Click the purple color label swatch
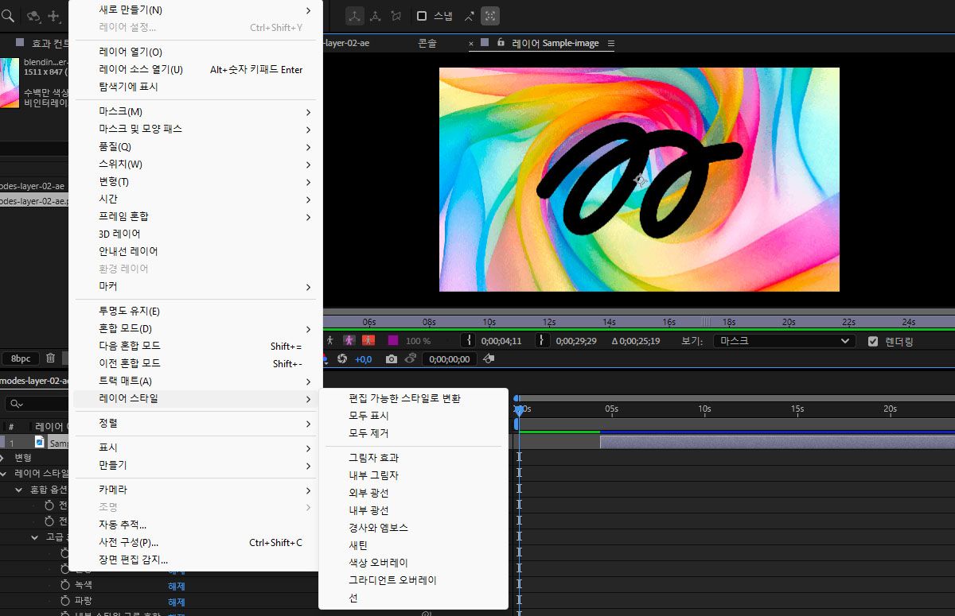Image resolution: width=955 pixels, height=616 pixels. 392,340
